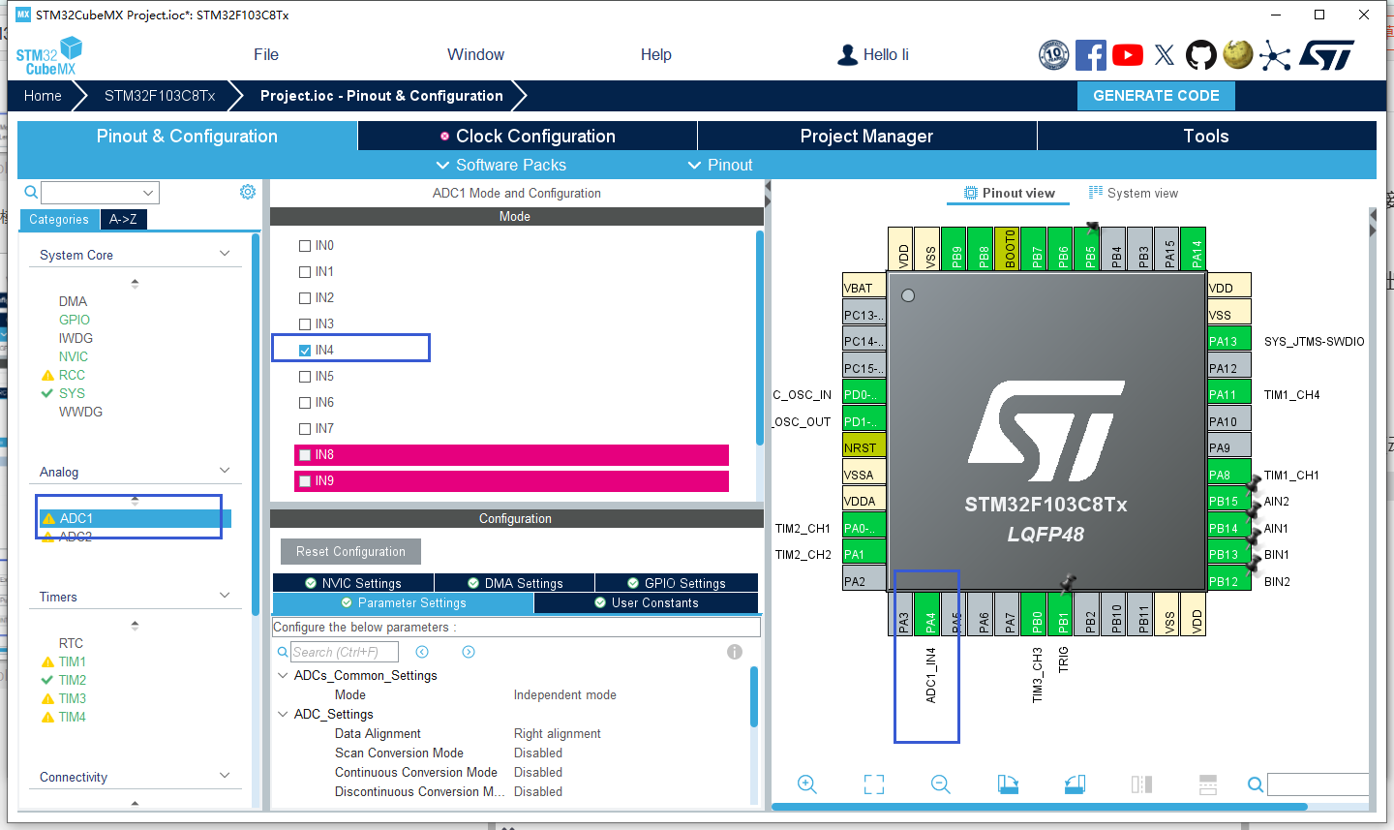Open the STM32CubeMX 10 years badge
Viewport: 1394px width, 830px height.
tap(1053, 55)
